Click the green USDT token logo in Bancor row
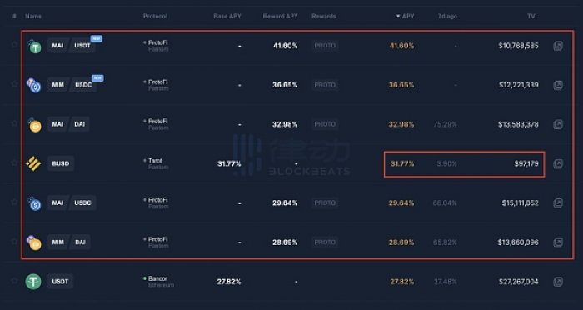This screenshot has width=583, height=310. 33,282
